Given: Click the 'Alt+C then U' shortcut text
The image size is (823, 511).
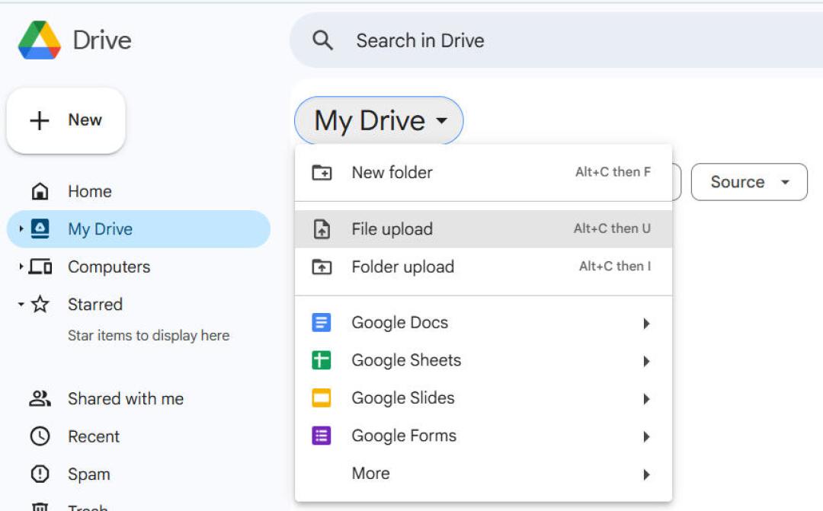Looking at the screenshot, I should point(612,228).
